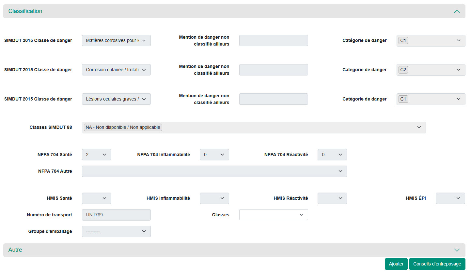Image resolution: width=471 pixels, height=271 pixels.
Task: Open the NFPA 704 Réactivité dropdown
Action: tap(332, 155)
